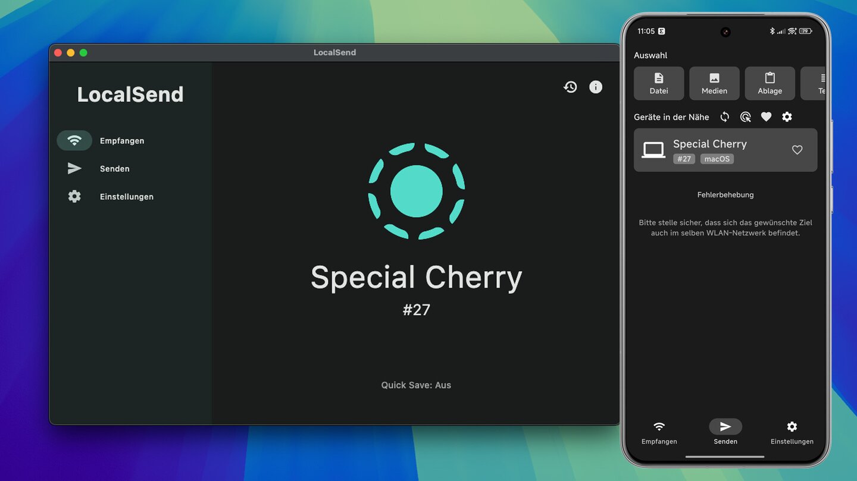Image resolution: width=857 pixels, height=481 pixels.
Task: Tap the #27 badge on the phone device card
Action: coord(684,159)
